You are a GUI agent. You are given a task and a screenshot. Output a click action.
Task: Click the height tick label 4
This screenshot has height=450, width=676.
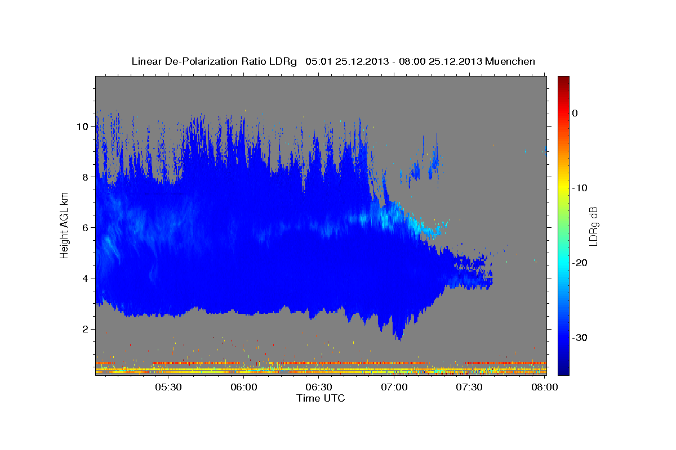coord(86,278)
